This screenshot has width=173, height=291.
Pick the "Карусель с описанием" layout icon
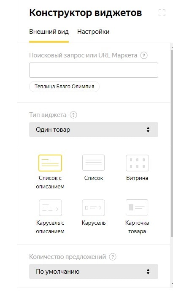pyautogui.click(x=50, y=208)
